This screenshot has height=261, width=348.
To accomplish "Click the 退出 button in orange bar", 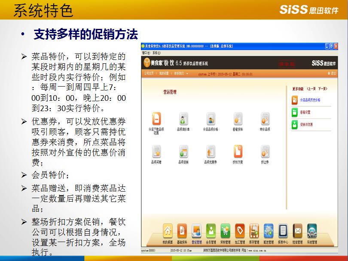I will [x=331, y=74].
